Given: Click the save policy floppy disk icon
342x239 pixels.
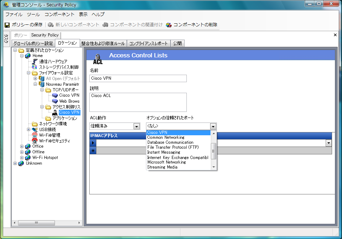Looking at the screenshot, I should pyautogui.click(x=7, y=25).
